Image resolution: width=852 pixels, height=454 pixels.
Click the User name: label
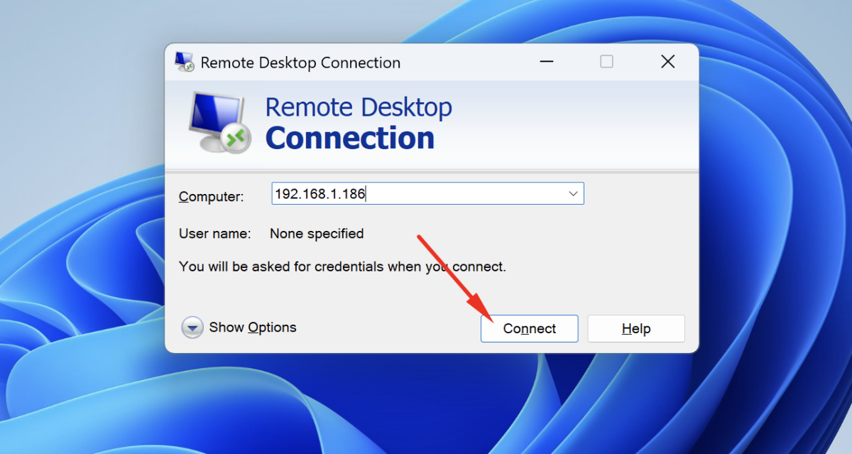click(214, 234)
